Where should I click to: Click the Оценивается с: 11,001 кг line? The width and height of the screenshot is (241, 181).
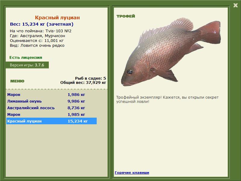pyautogui.click(x=37, y=40)
